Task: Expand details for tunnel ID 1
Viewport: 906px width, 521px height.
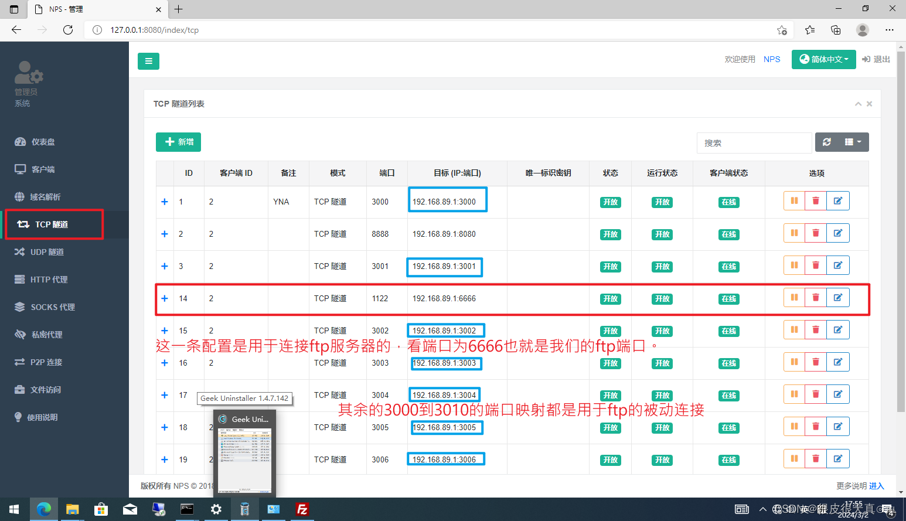Action: (164, 201)
